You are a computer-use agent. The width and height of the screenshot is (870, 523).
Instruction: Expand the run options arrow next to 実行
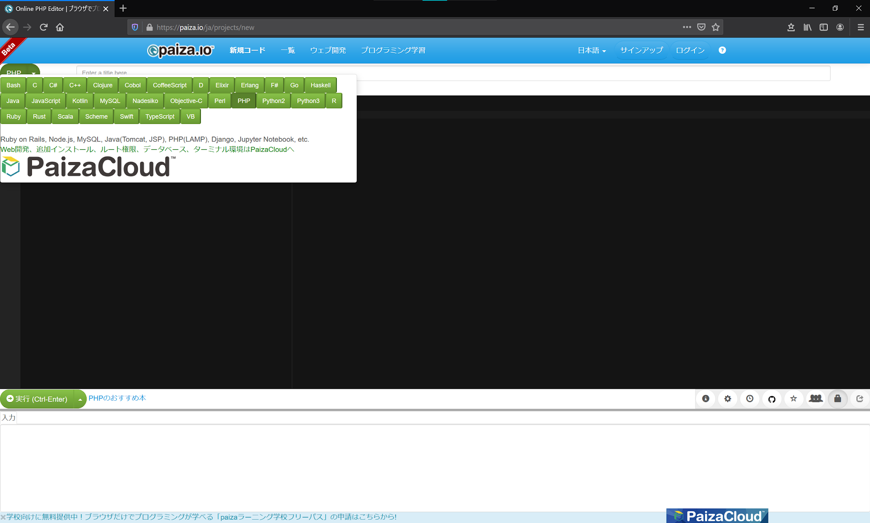[x=80, y=399]
